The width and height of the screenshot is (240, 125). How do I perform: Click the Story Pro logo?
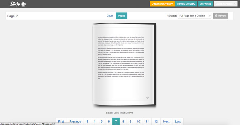pos(18,4)
